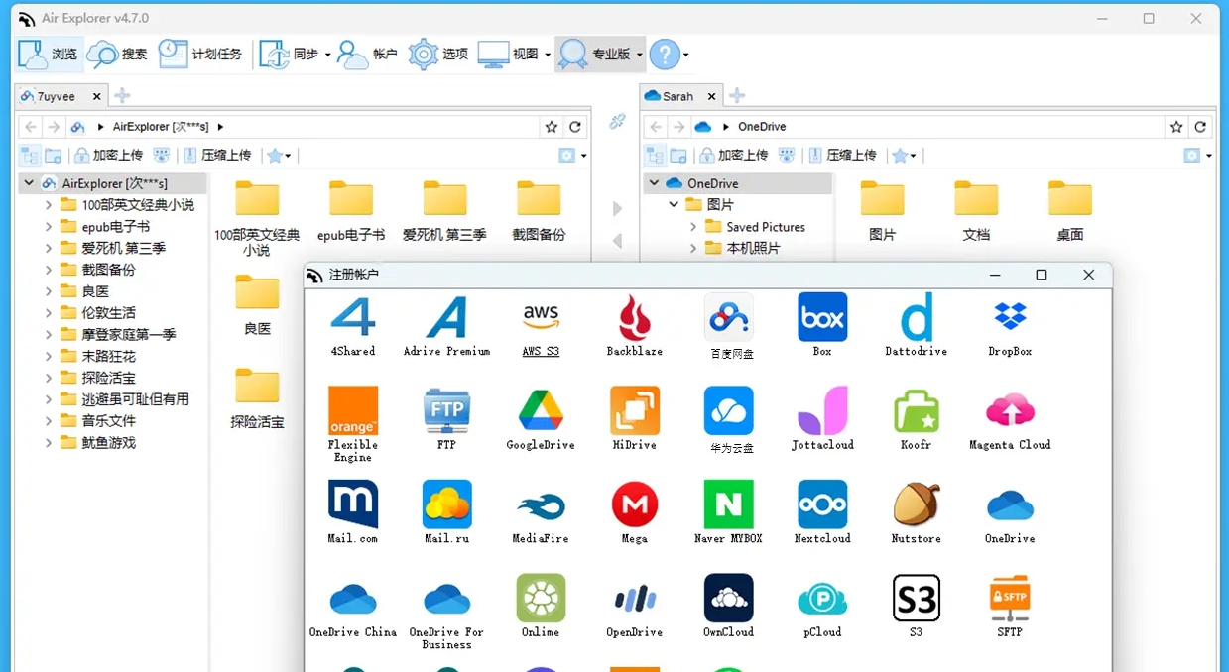The width and height of the screenshot is (1229, 672).
Task: Select the Naver MYBOX icon
Action: (x=729, y=504)
